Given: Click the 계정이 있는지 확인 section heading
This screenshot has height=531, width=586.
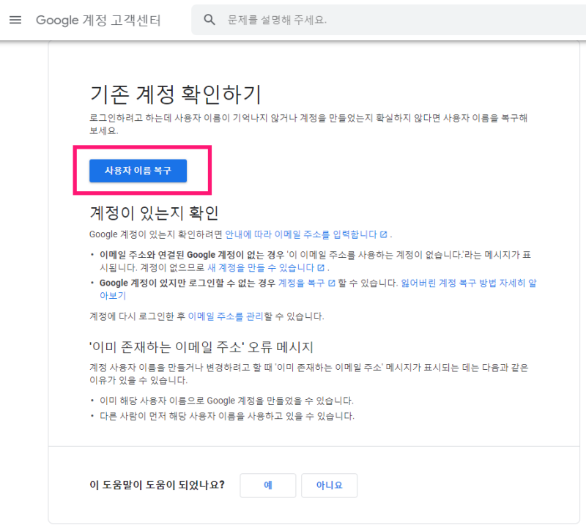Looking at the screenshot, I should point(154,213).
